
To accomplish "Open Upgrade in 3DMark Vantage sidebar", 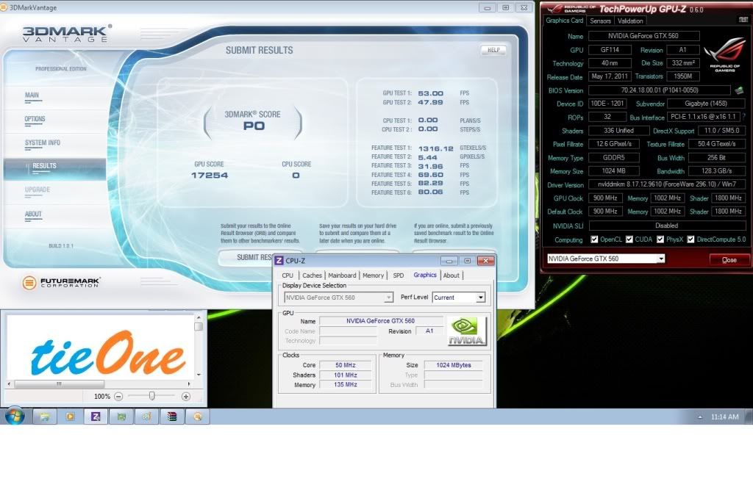I will point(38,190).
